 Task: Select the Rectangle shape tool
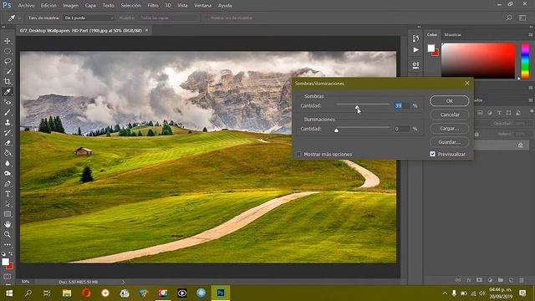click(8, 214)
